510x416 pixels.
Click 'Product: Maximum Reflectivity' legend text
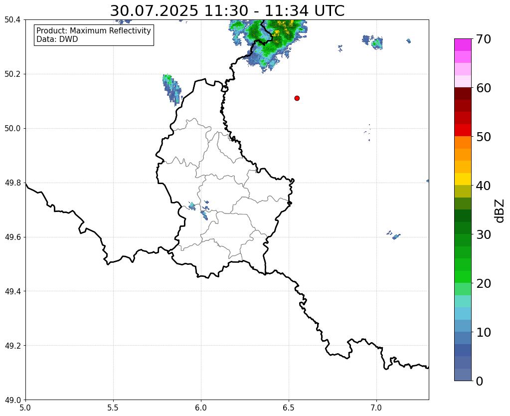tap(94, 31)
